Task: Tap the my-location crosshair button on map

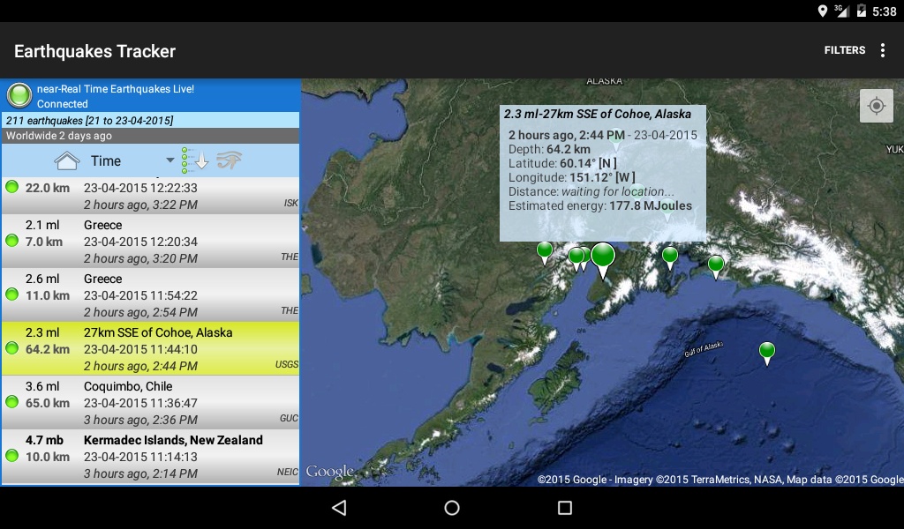Action: tap(877, 105)
